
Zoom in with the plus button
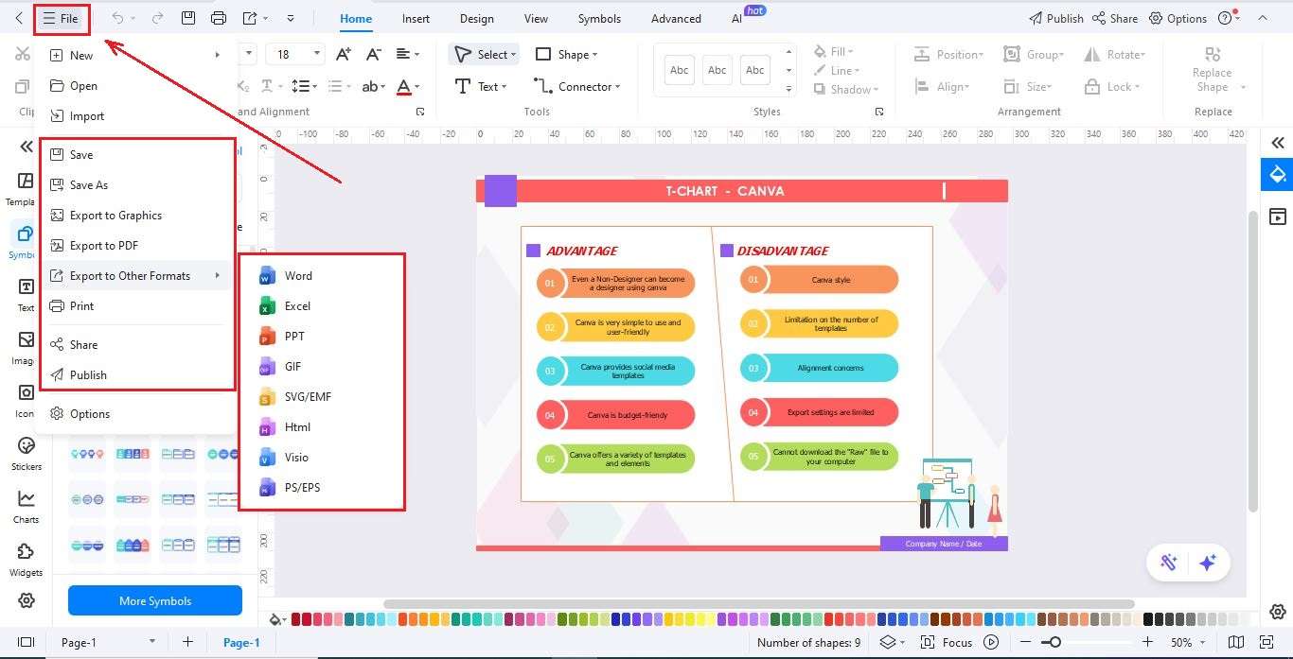(1147, 642)
